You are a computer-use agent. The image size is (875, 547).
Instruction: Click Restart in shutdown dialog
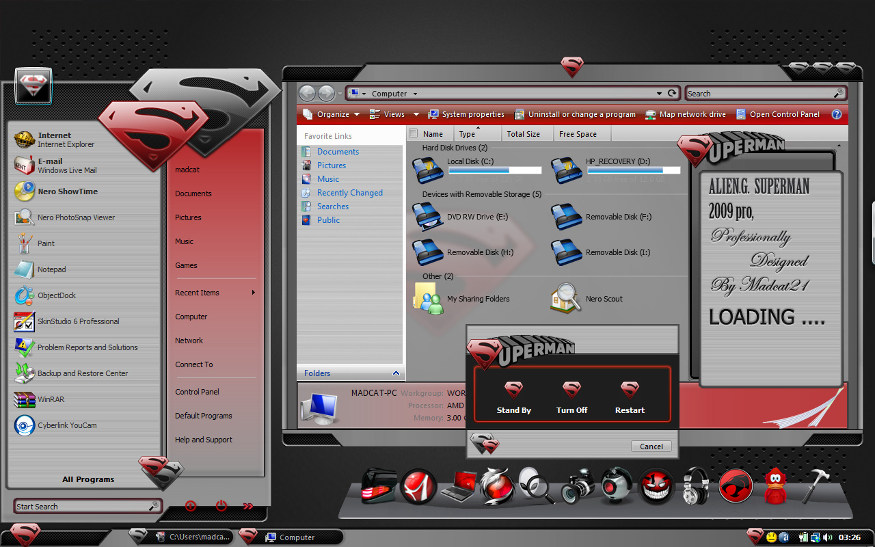coord(630,399)
